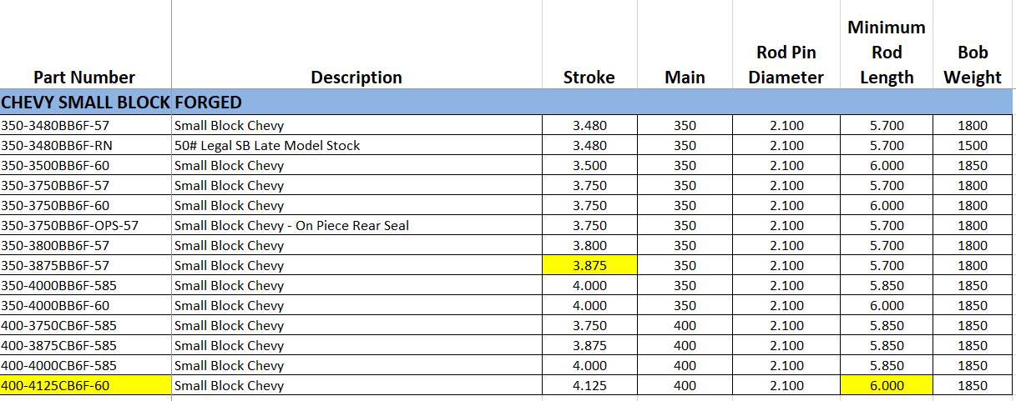Click part number 350-3480BB6F-57
Viewport: 1016px width, 401px height.
coord(55,126)
